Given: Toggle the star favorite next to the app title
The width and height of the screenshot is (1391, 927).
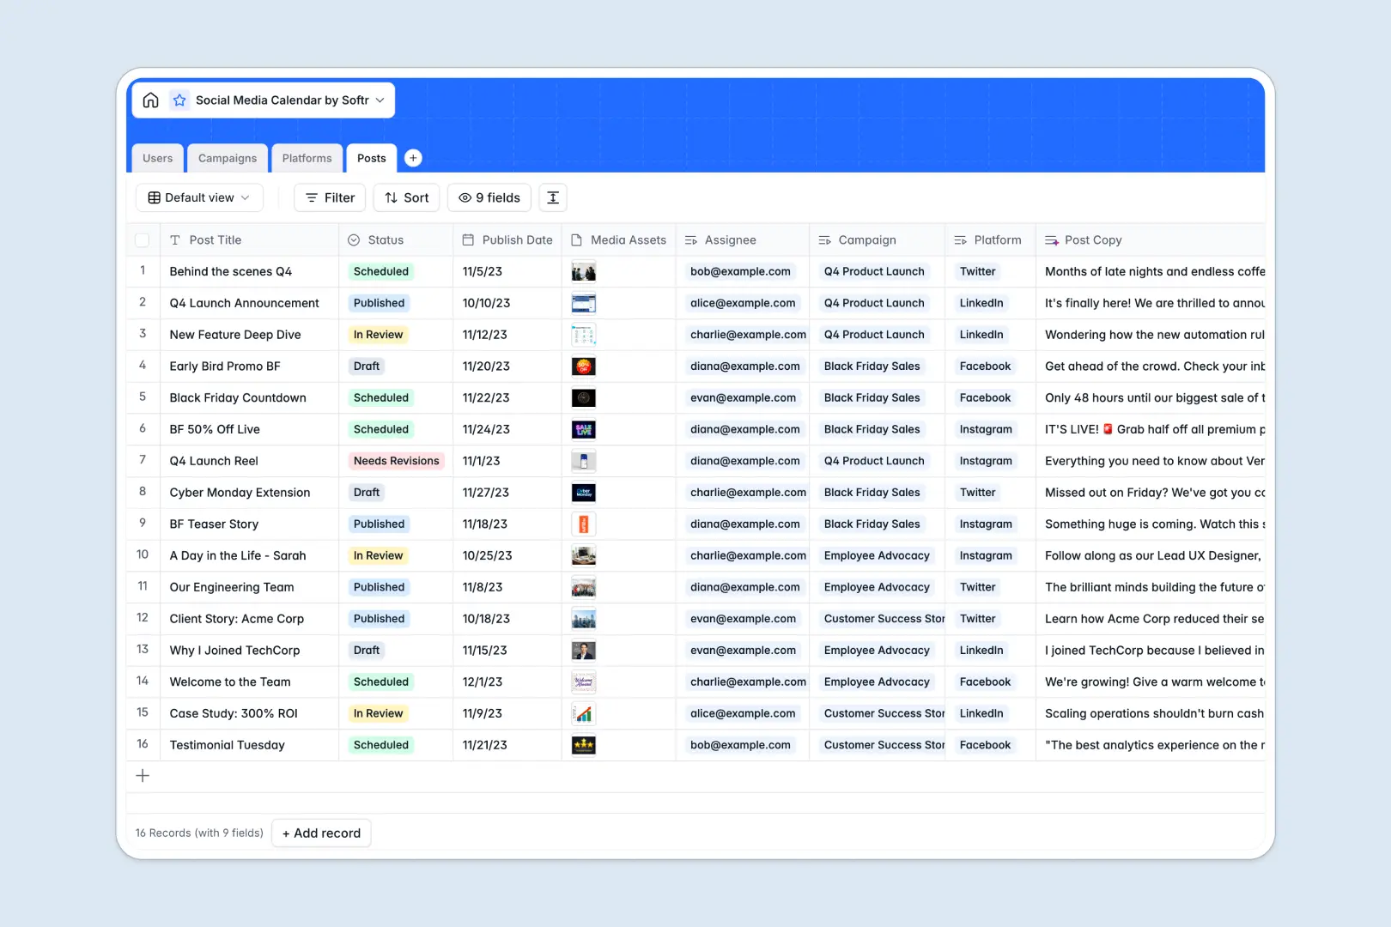Looking at the screenshot, I should [x=179, y=100].
